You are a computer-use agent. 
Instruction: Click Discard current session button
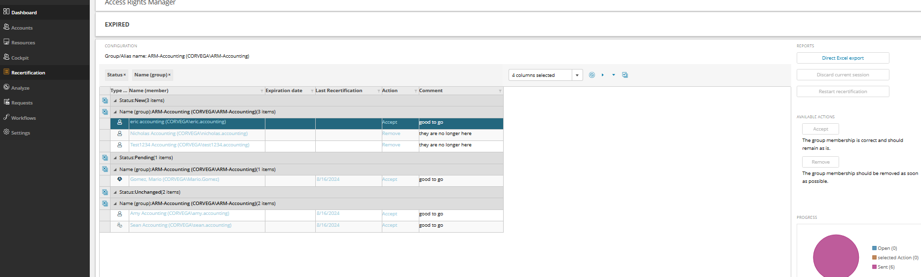click(x=843, y=75)
